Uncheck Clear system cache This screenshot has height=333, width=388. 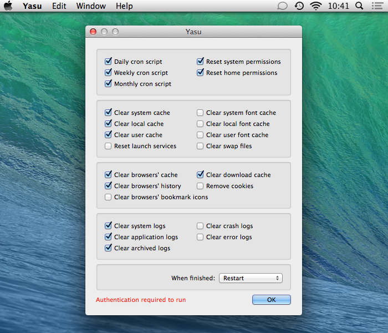(108, 113)
